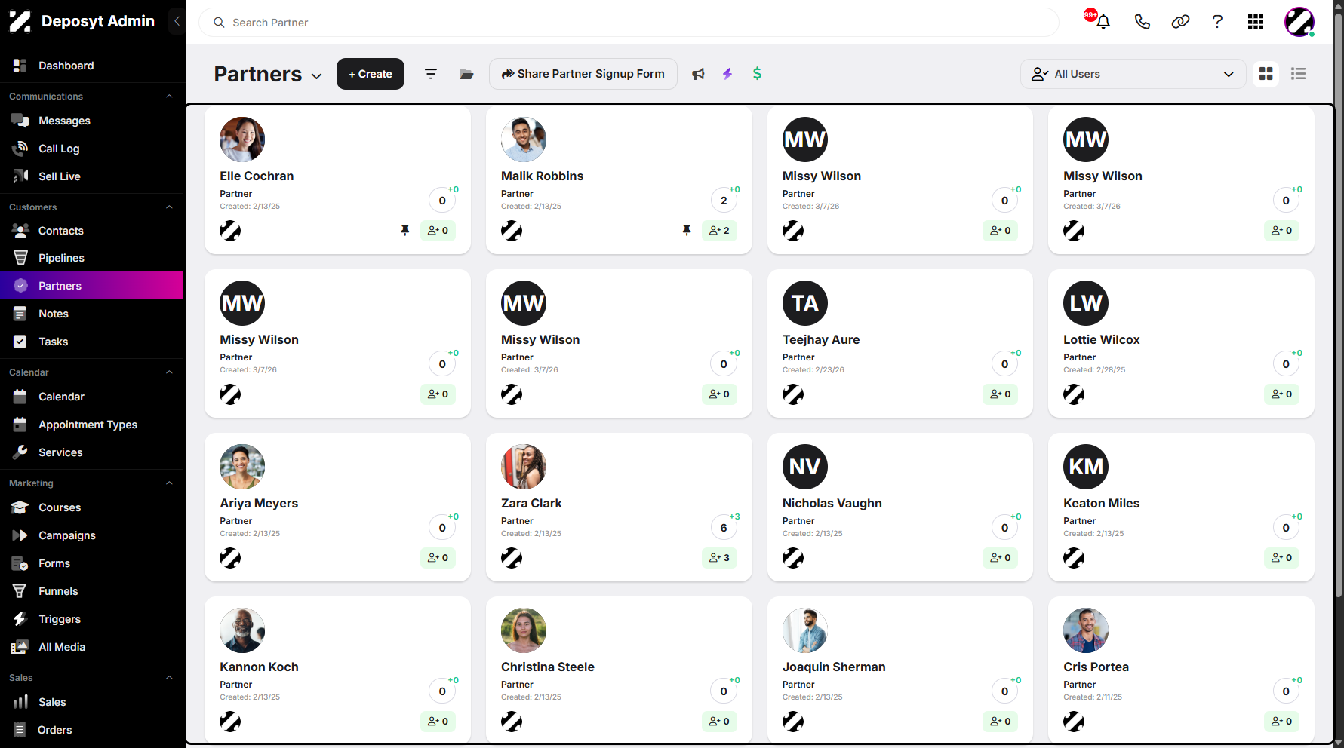Switch to grid card view
The image size is (1344, 748).
click(x=1266, y=74)
